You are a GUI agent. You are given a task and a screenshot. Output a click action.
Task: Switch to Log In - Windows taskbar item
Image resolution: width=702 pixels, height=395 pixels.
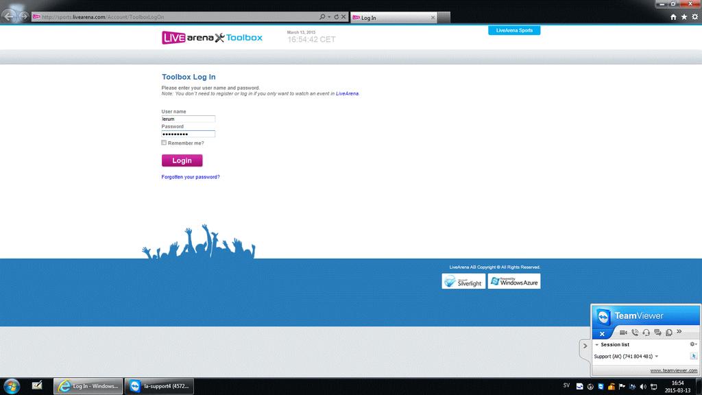pos(88,386)
